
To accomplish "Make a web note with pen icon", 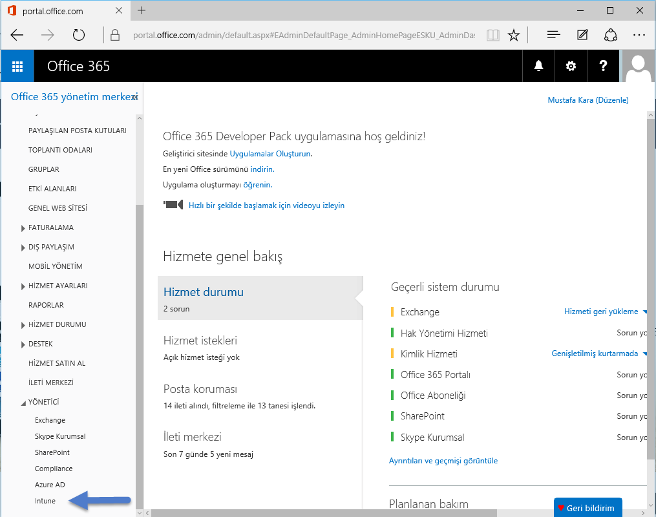I will coord(582,35).
